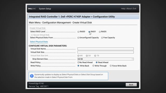Click the blue information exclamation icon
This screenshot has height=93, width=166.
pyautogui.click(x=32, y=76)
